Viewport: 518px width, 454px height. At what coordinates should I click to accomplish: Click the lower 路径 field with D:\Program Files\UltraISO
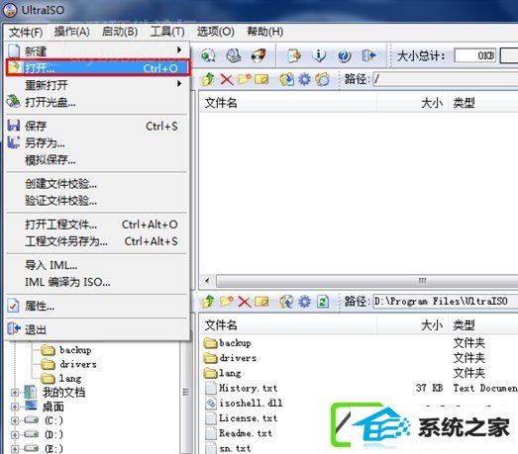pos(446,302)
